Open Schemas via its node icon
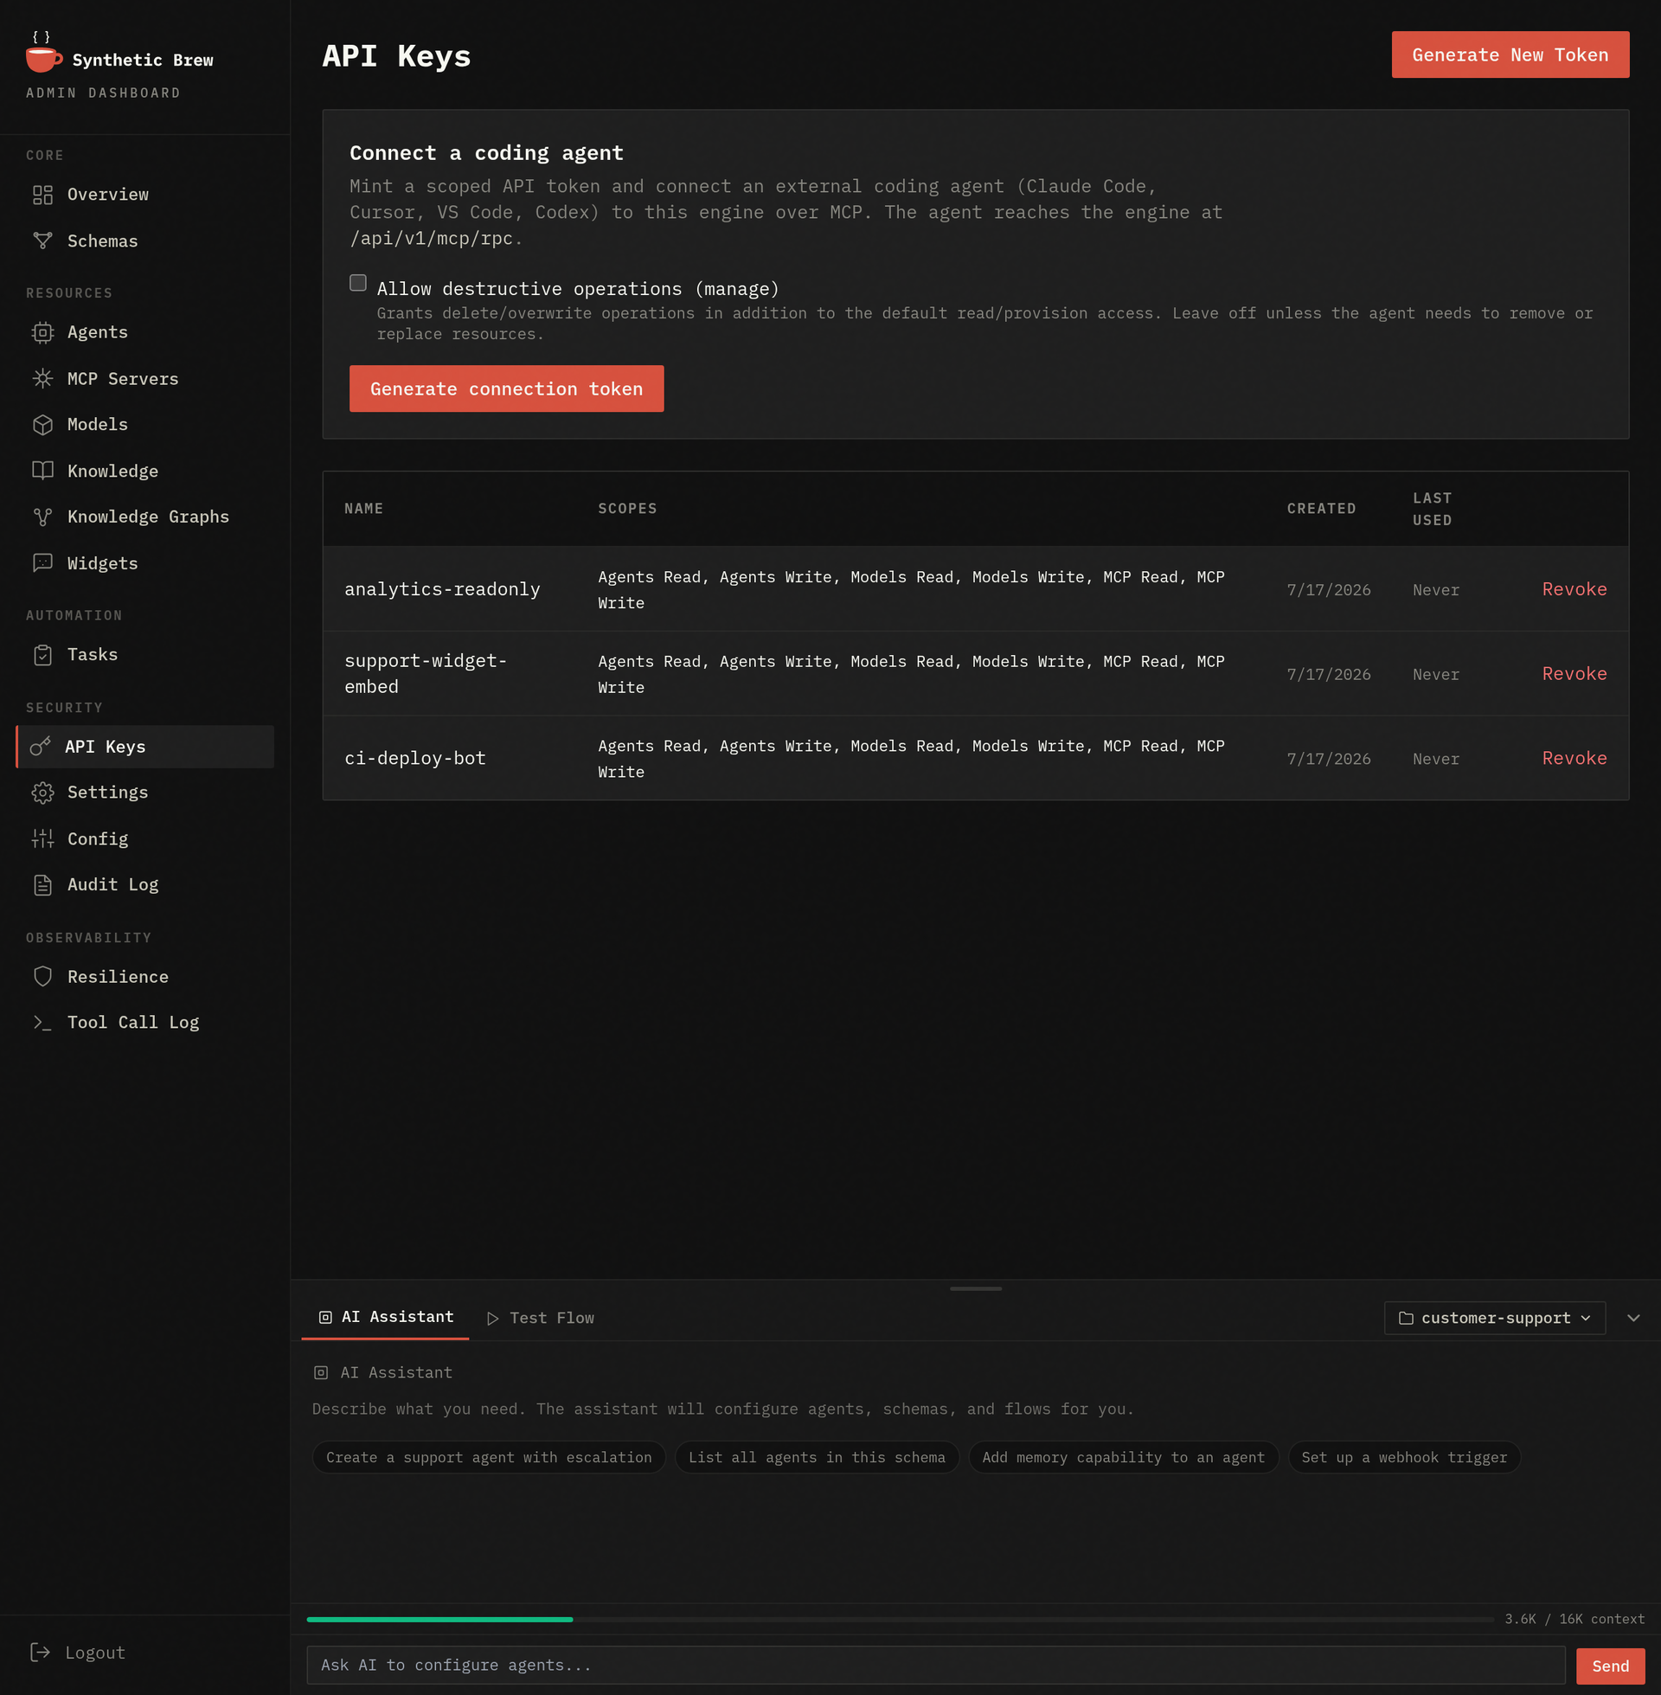The image size is (1661, 1695). pos(42,241)
